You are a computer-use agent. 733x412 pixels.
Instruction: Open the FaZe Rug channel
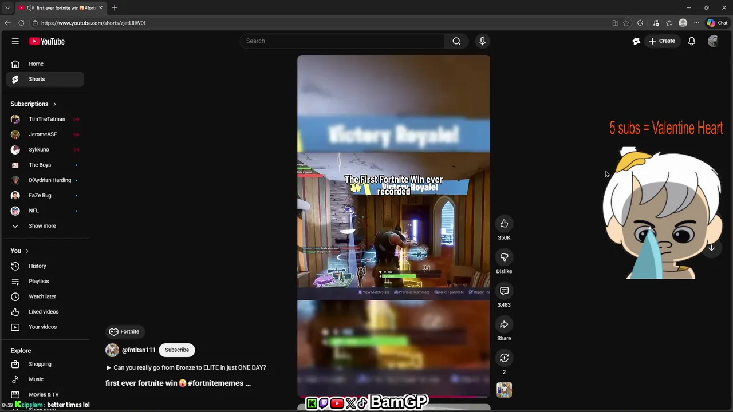tap(45, 196)
